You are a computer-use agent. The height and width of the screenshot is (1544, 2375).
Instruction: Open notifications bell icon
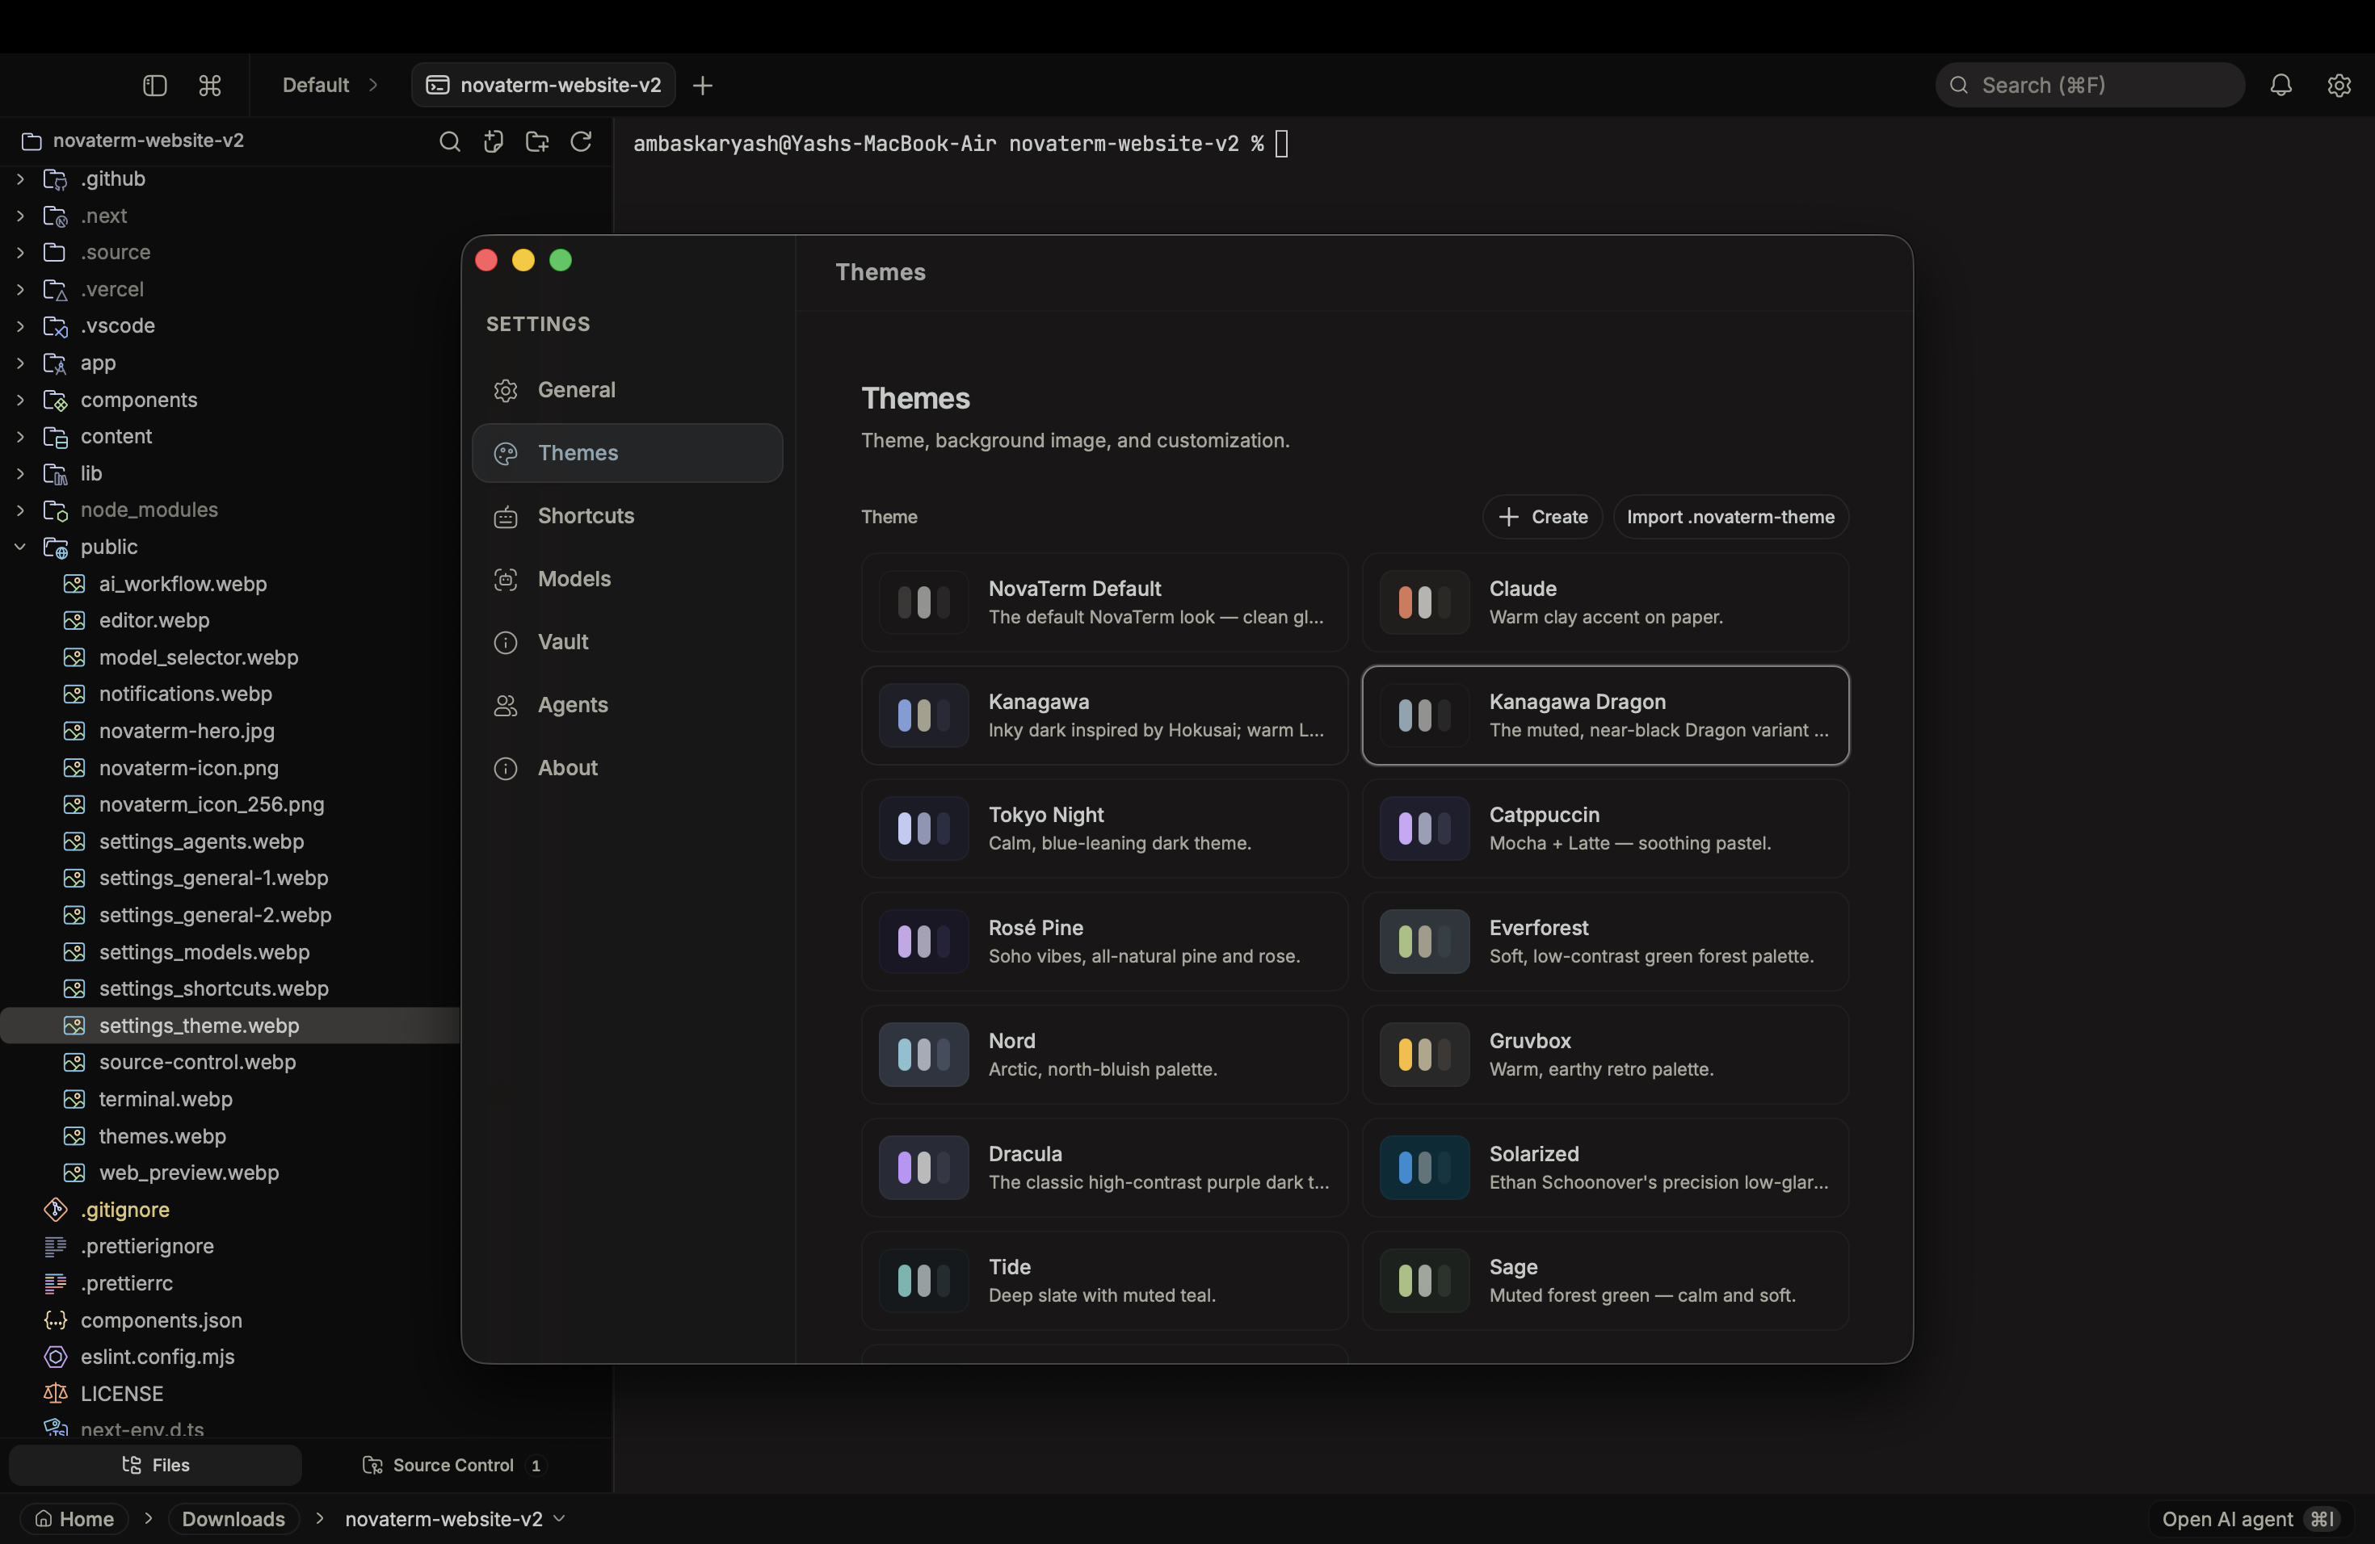click(x=2281, y=85)
